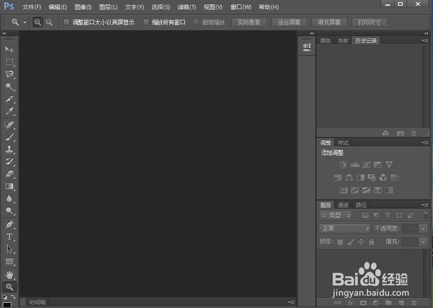Switch to the 通道 tab
Image resolution: width=433 pixels, height=308 pixels.
[x=343, y=205]
